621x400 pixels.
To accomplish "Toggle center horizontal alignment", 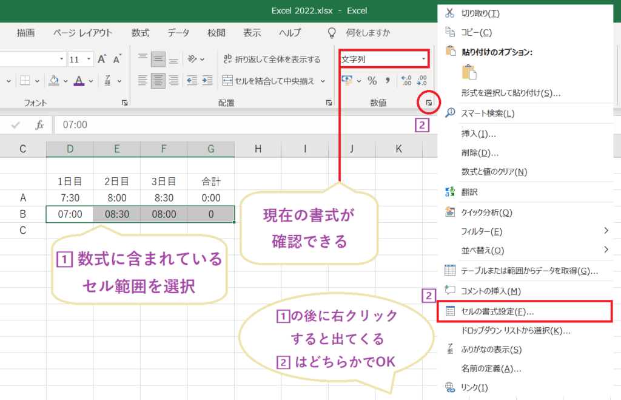I will (156, 80).
